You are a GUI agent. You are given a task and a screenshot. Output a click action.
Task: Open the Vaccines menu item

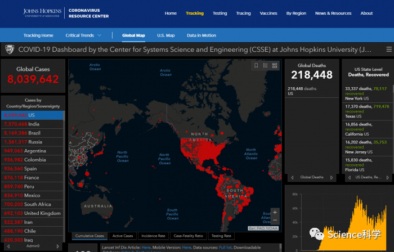point(268,13)
